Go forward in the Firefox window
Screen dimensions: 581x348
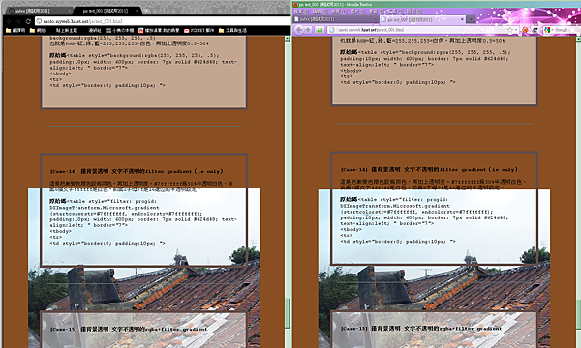[308, 30]
